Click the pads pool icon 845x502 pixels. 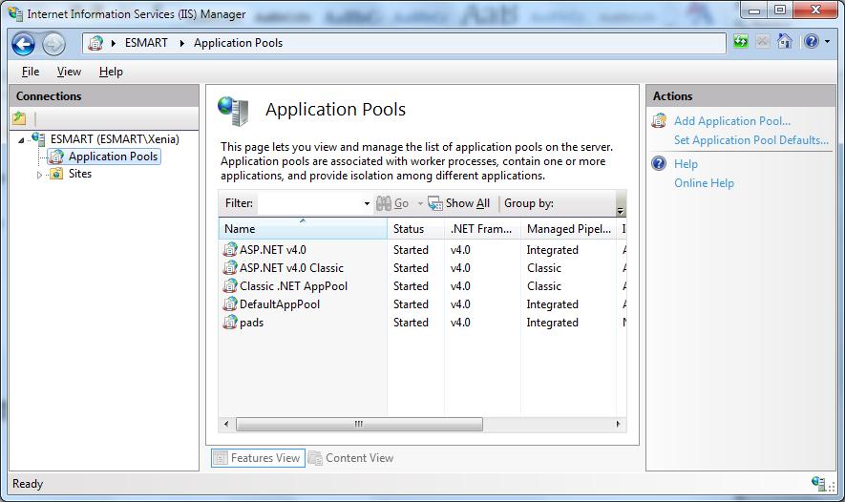pyautogui.click(x=230, y=322)
